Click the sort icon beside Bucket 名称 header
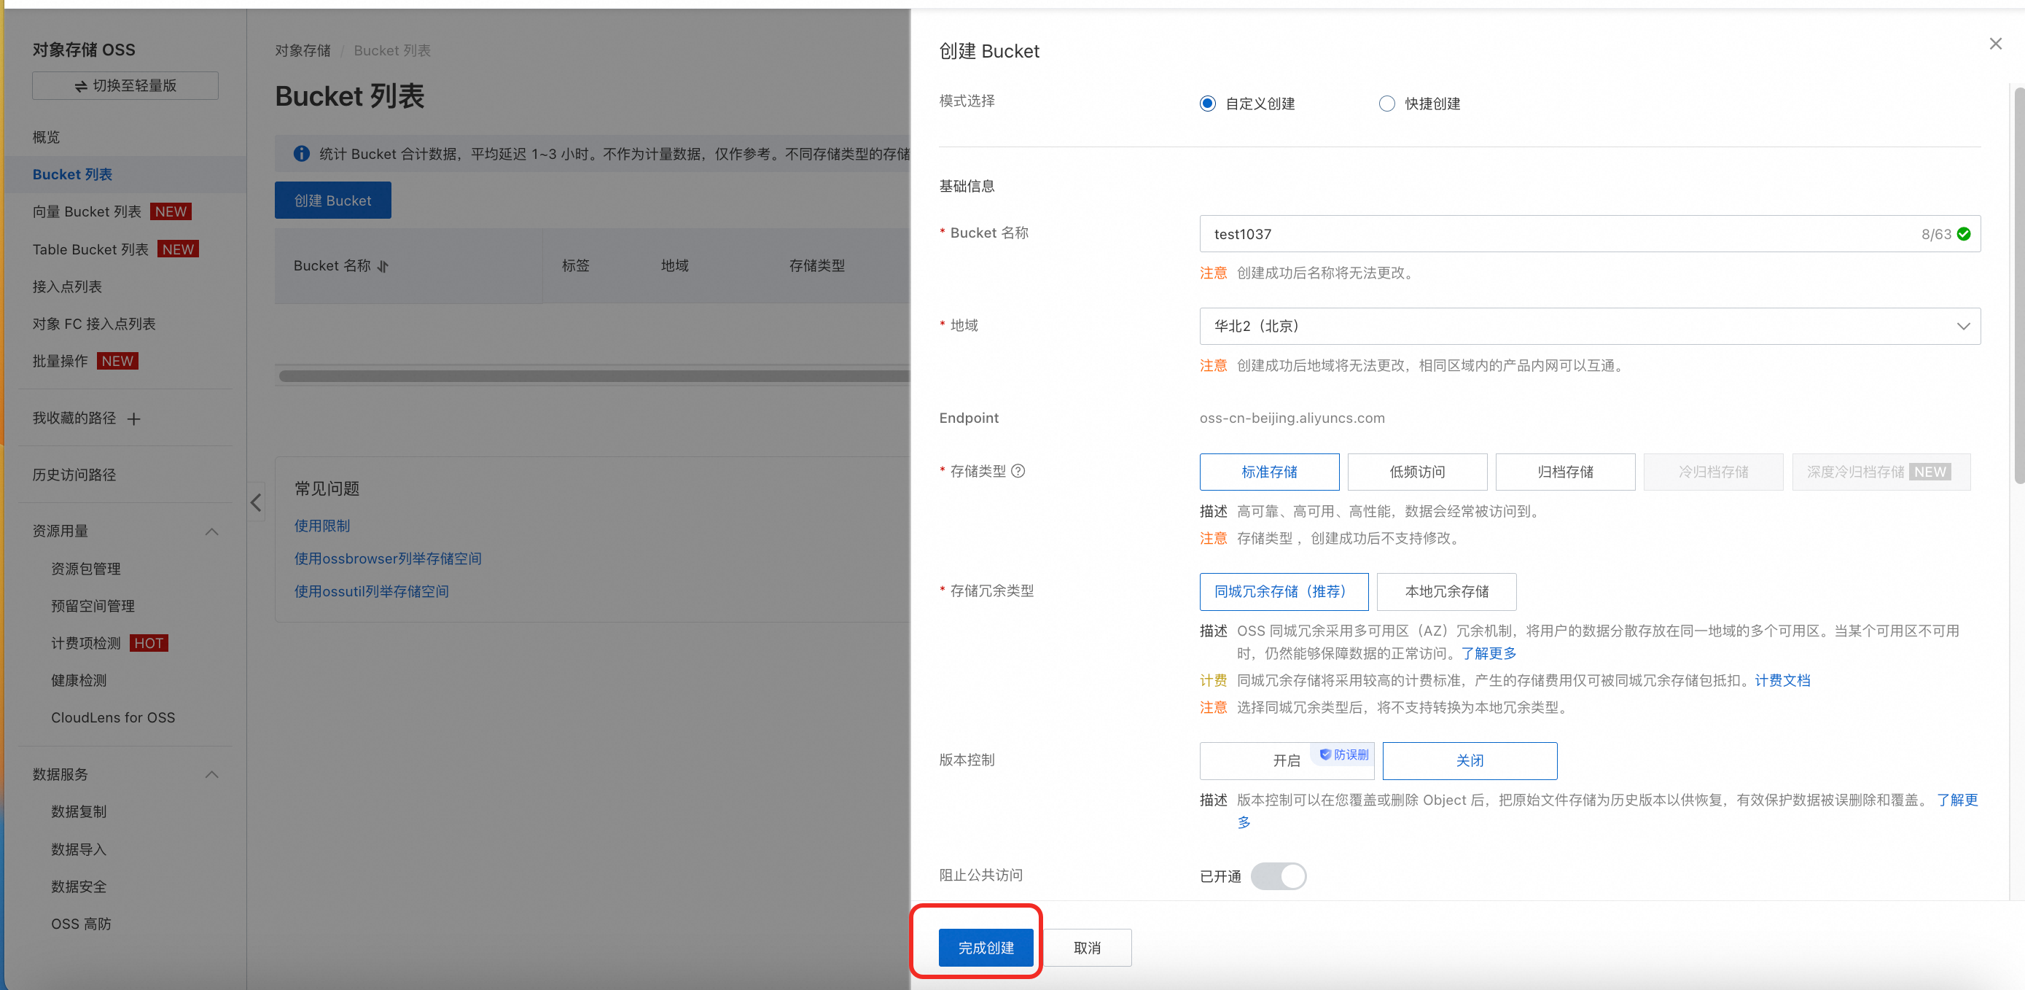 pos(383,267)
